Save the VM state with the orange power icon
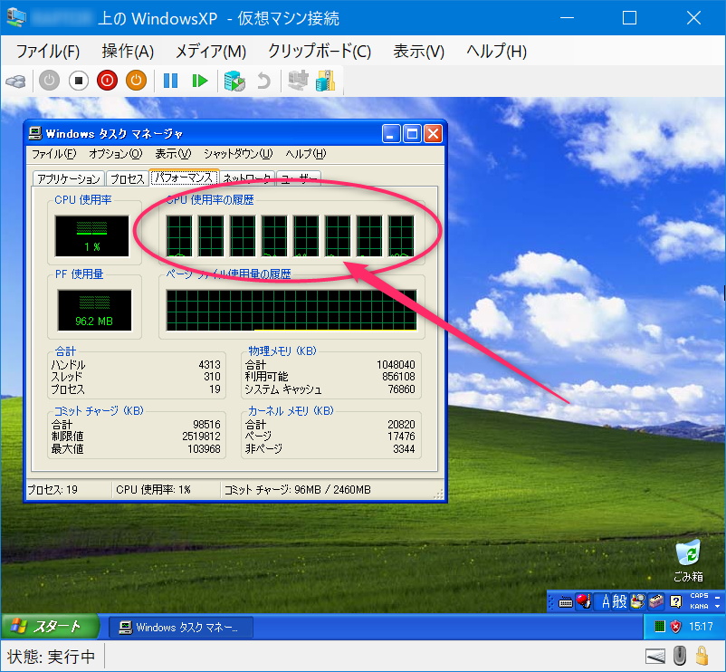This screenshot has height=672, width=726. [x=136, y=81]
